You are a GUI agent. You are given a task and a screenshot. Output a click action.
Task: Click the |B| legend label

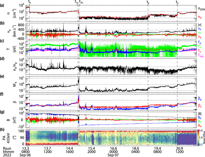(200, 113)
